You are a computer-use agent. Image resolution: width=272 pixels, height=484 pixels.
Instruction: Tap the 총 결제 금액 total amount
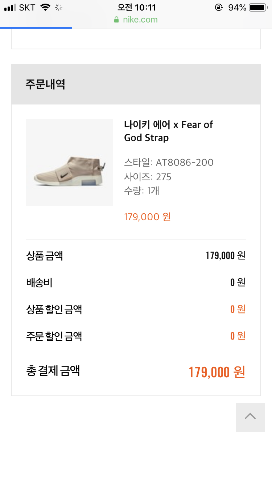[x=217, y=372]
